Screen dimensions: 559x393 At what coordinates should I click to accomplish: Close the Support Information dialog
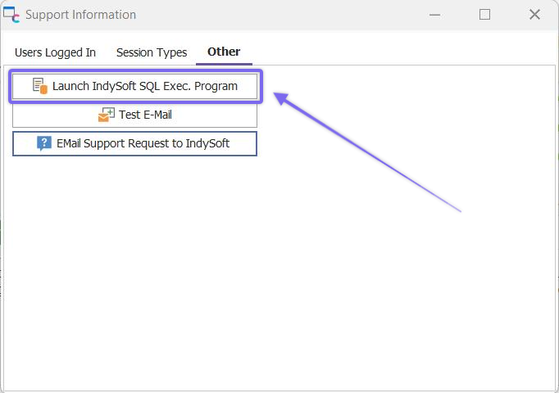[534, 15]
